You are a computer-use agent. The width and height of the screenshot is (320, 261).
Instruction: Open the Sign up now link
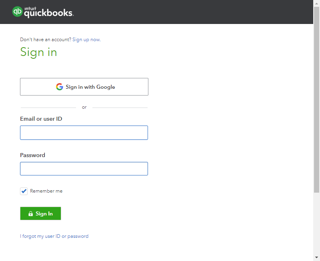point(86,40)
